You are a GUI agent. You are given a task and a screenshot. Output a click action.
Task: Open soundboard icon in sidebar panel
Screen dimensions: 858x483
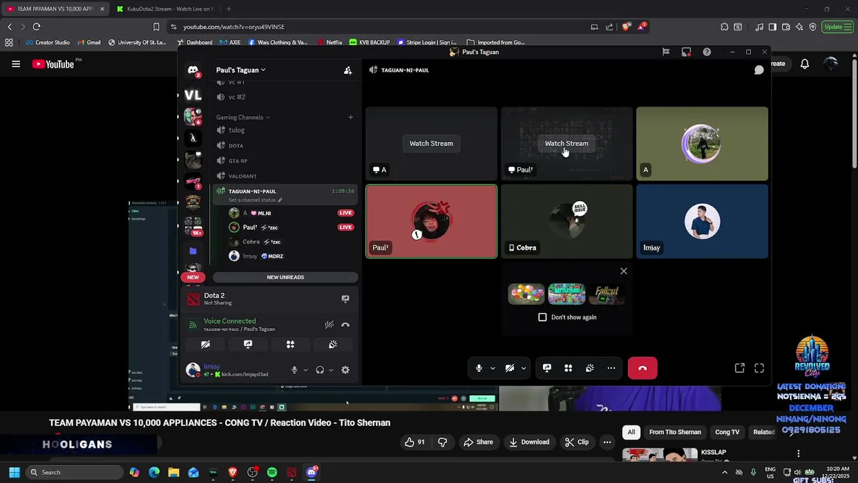pos(332,344)
